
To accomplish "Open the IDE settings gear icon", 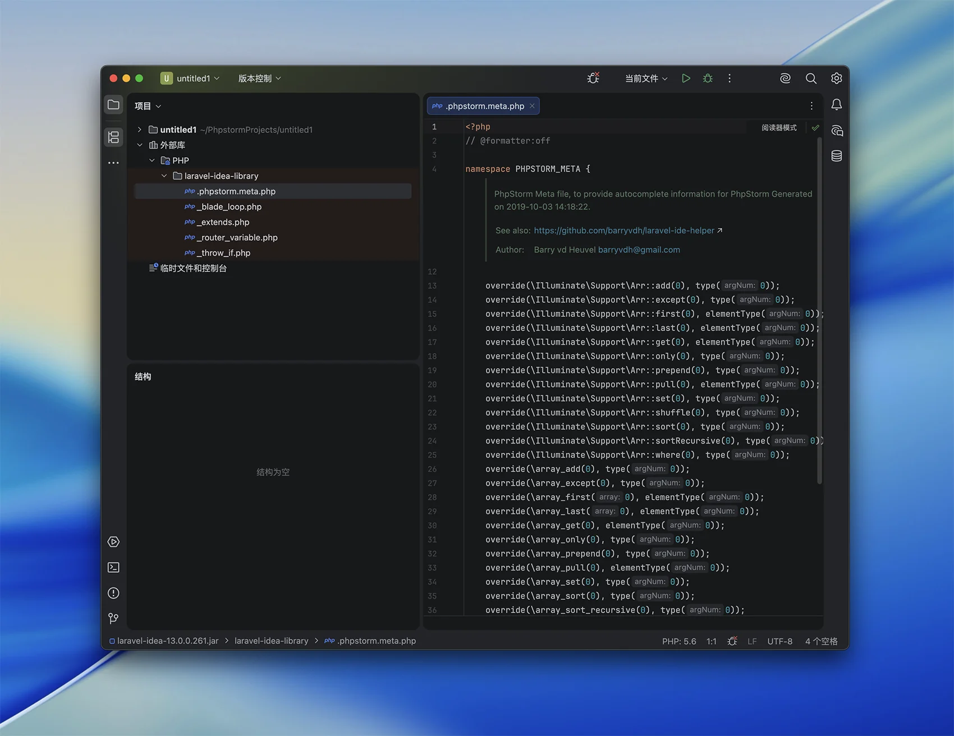I will pyautogui.click(x=836, y=79).
